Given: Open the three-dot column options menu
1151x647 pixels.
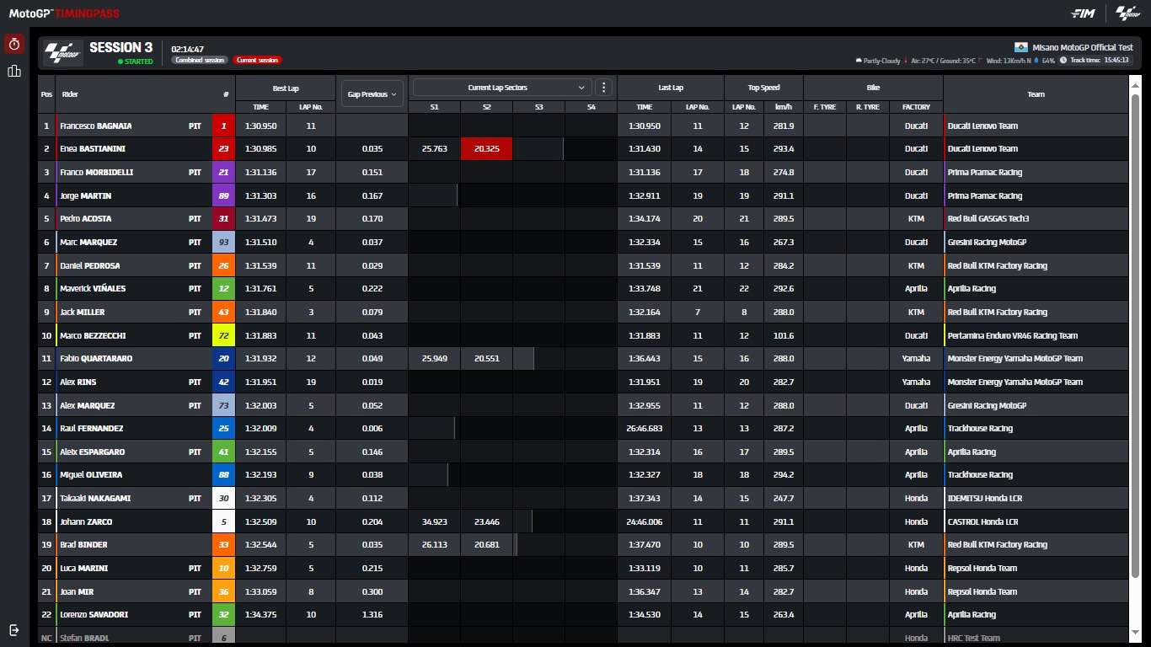Looking at the screenshot, I should click(604, 88).
